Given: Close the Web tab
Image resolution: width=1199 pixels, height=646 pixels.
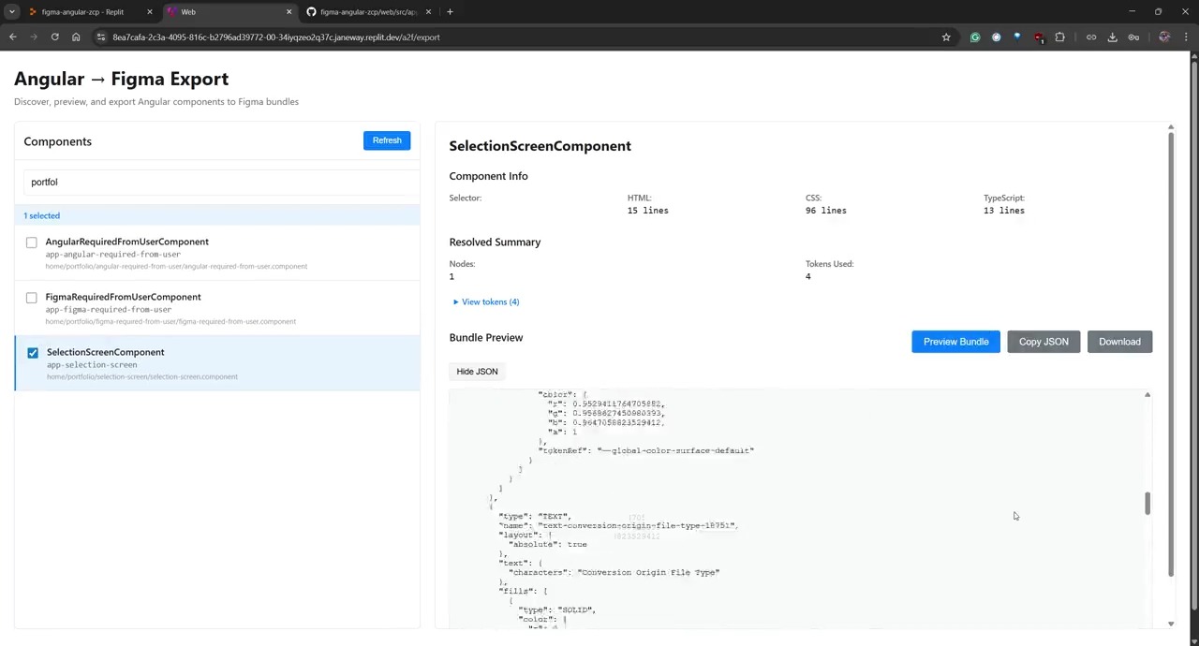Looking at the screenshot, I should click(x=289, y=12).
